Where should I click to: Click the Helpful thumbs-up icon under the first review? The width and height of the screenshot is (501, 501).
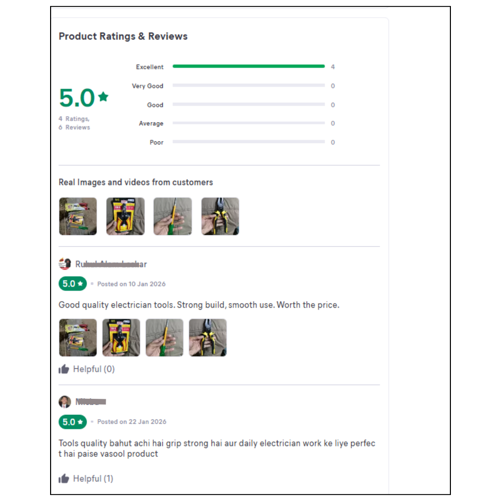[x=64, y=369]
